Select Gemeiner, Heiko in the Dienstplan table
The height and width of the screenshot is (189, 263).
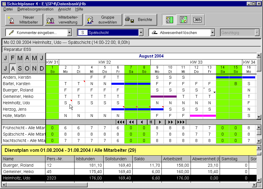pos(129,172)
